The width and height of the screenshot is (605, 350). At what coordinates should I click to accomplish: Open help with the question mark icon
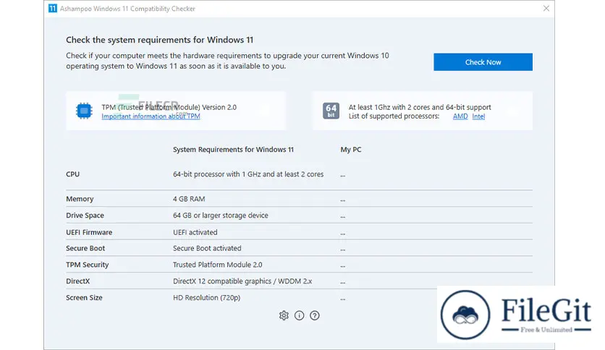click(x=315, y=315)
